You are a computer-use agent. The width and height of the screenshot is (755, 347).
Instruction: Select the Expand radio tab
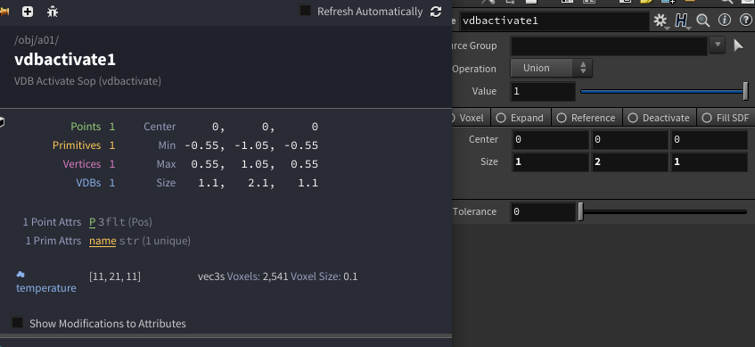pyautogui.click(x=520, y=118)
